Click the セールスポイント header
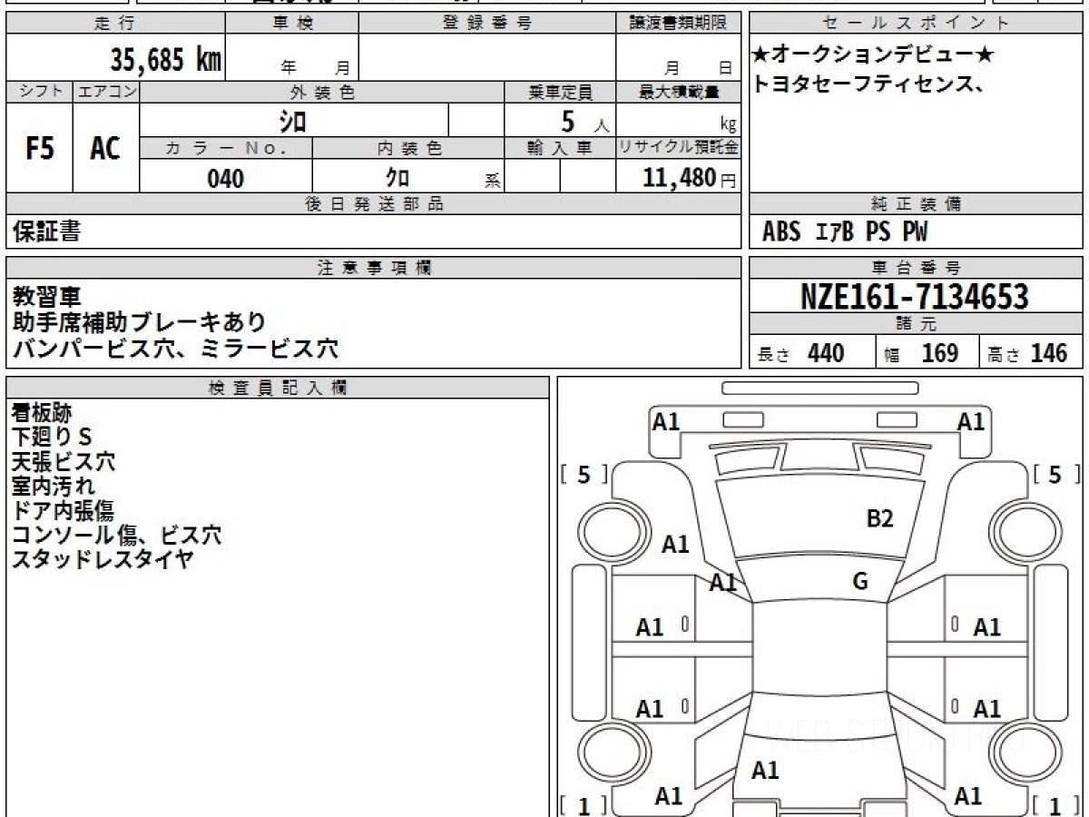 point(917,24)
